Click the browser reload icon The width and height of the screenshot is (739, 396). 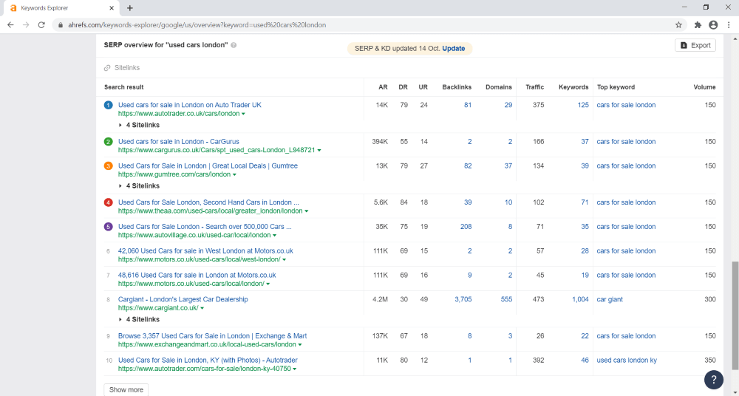[x=43, y=24]
